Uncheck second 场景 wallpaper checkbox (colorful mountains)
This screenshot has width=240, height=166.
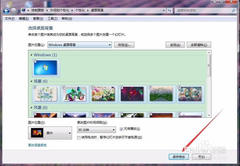pos(64,87)
